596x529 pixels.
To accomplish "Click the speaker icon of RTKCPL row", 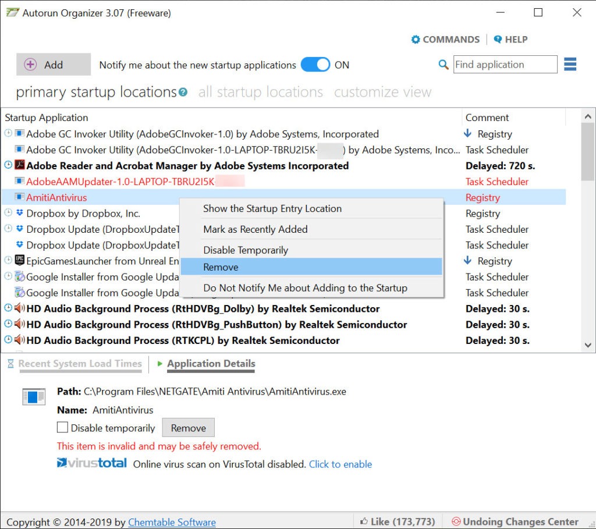I will tap(20, 339).
